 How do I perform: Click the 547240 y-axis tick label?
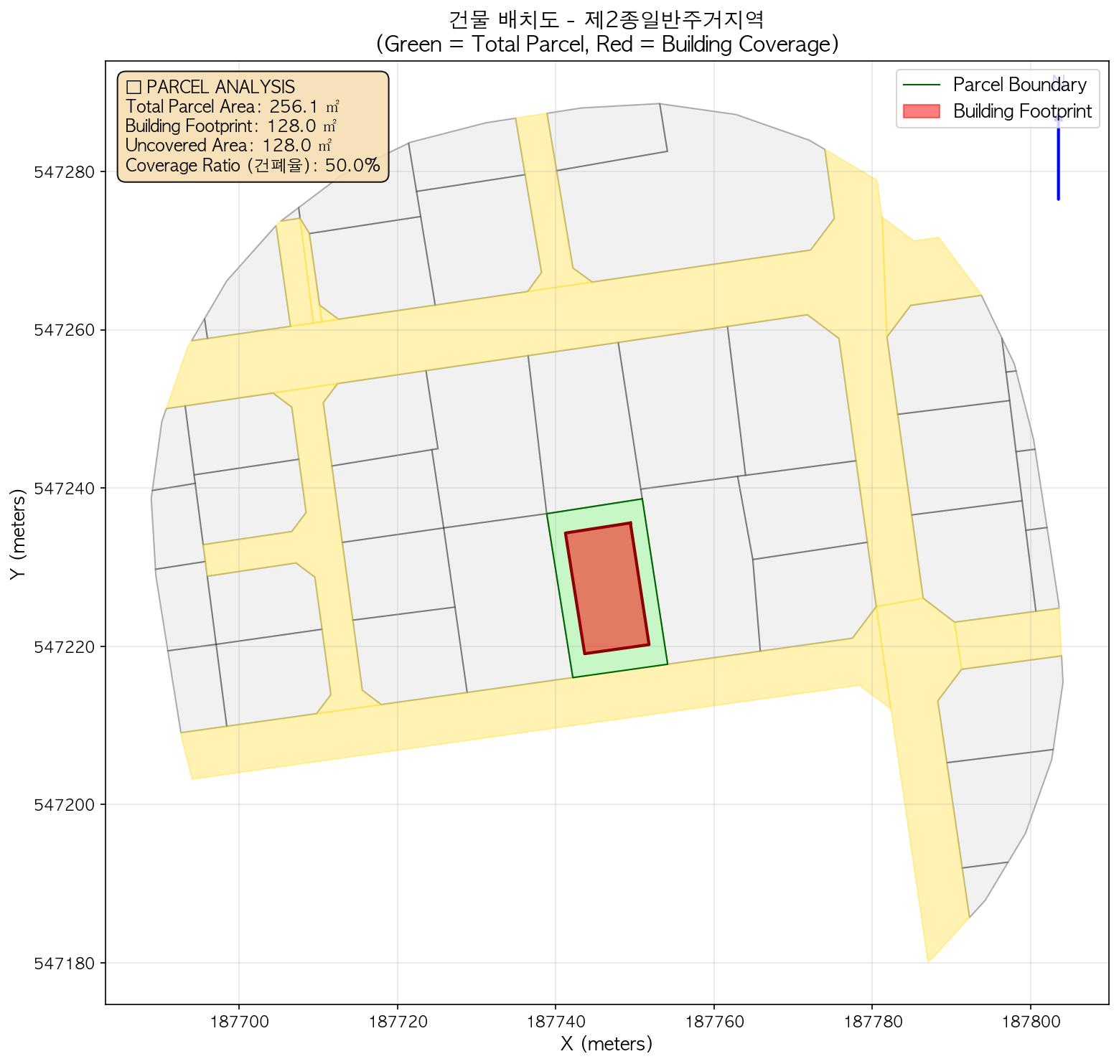66,489
